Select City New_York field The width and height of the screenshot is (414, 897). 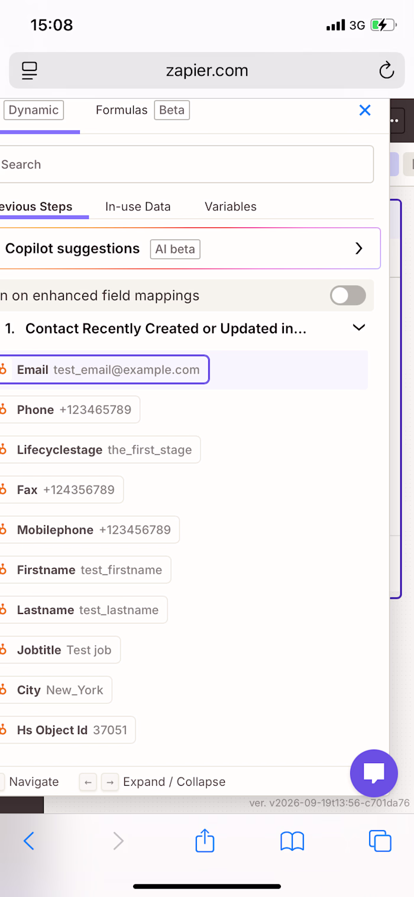point(56,690)
